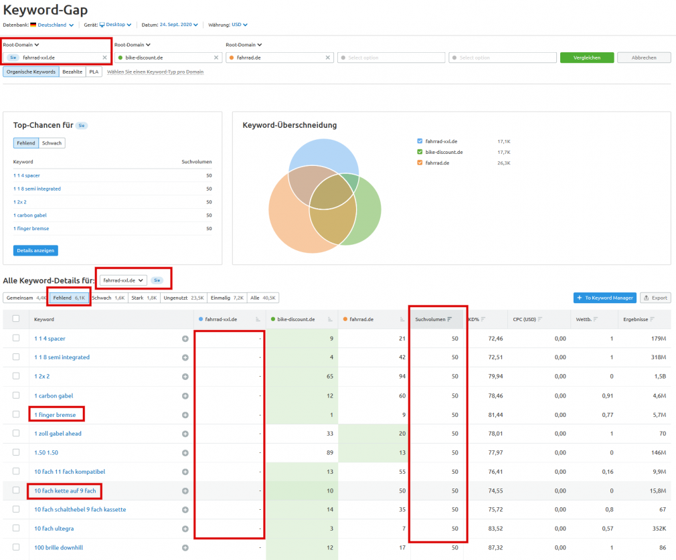
Task: Select the Gemeinsam keywords tab
Action: pyautogui.click(x=25, y=298)
